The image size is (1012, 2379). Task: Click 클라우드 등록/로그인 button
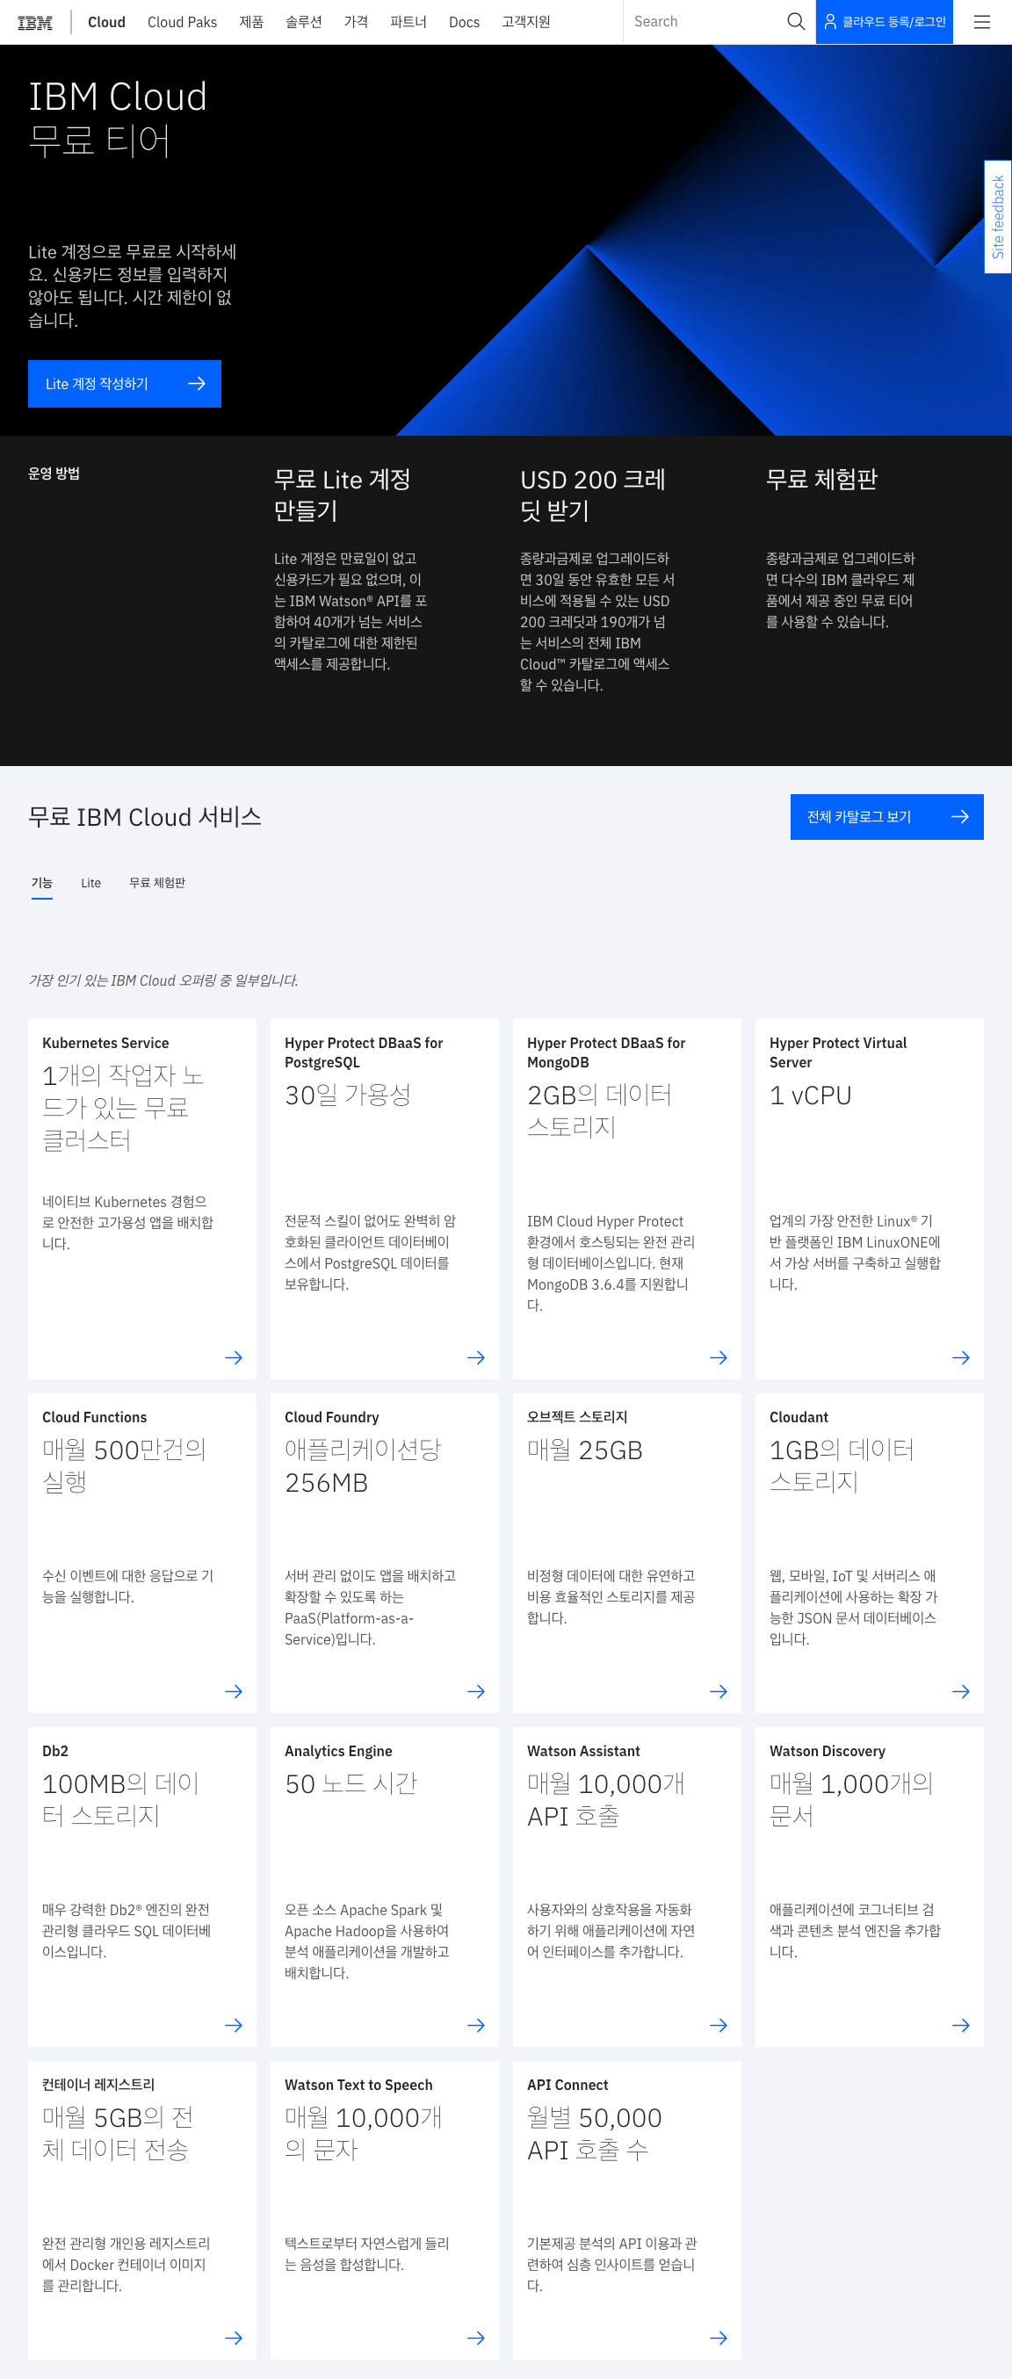(884, 21)
